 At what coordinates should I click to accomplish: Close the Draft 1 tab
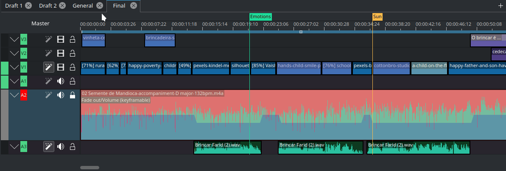[28, 5]
